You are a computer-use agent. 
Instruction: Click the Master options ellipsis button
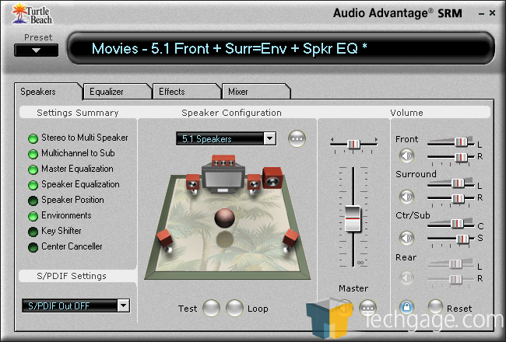coord(368,308)
